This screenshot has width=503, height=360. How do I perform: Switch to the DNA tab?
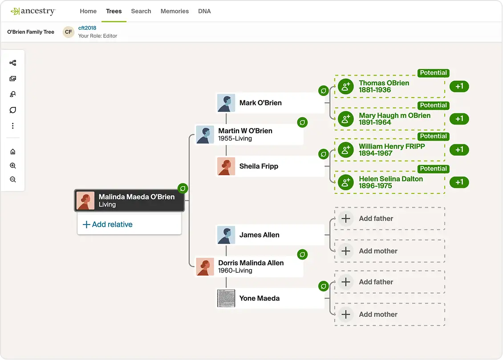tap(204, 11)
